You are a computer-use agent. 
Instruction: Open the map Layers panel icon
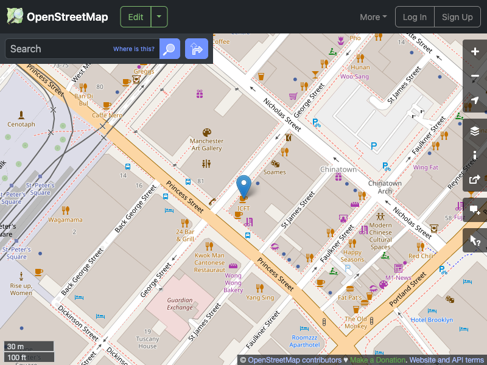475,130
